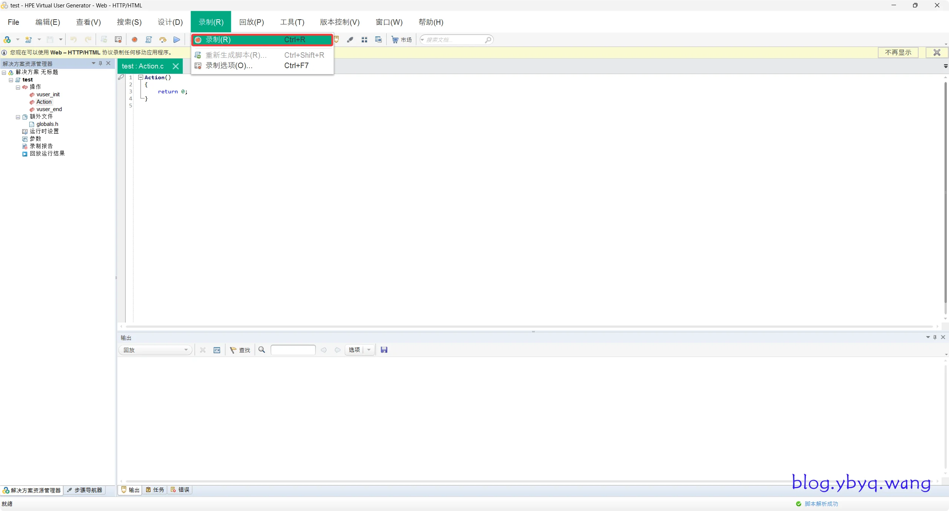Open the 选项 dropdown arrow
Screen dimensions: 949x511
pyautogui.click(x=369, y=350)
